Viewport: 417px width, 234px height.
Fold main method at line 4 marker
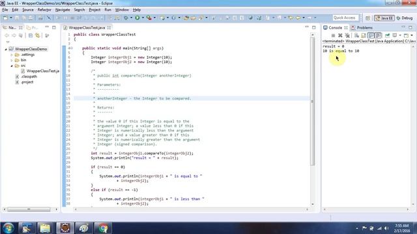pyautogui.click(x=71, y=48)
